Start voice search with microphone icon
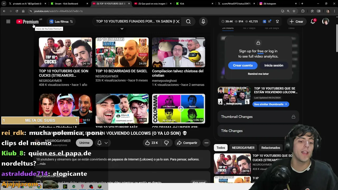This screenshot has height=190, width=338. (203, 22)
